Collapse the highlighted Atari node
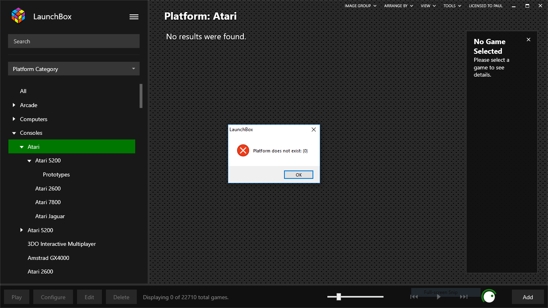The image size is (548, 308). (22, 147)
